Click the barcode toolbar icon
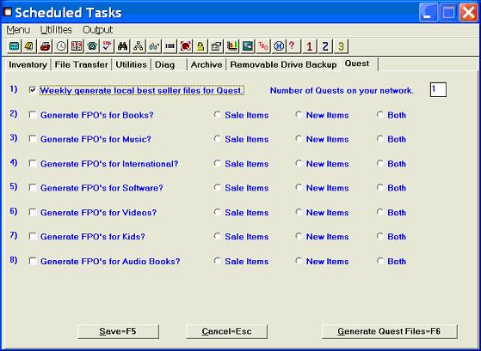 coord(170,46)
